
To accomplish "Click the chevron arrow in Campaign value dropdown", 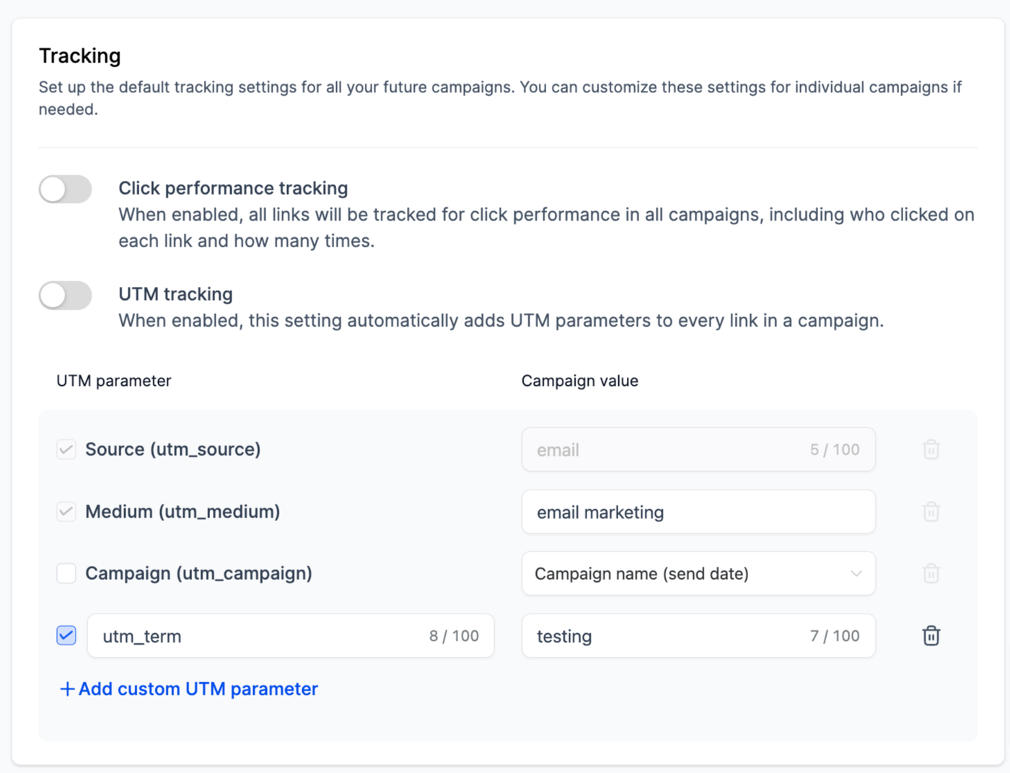I will pos(856,574).
